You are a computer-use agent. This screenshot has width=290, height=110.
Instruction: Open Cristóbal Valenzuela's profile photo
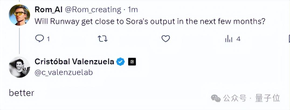tap(19, 67)
